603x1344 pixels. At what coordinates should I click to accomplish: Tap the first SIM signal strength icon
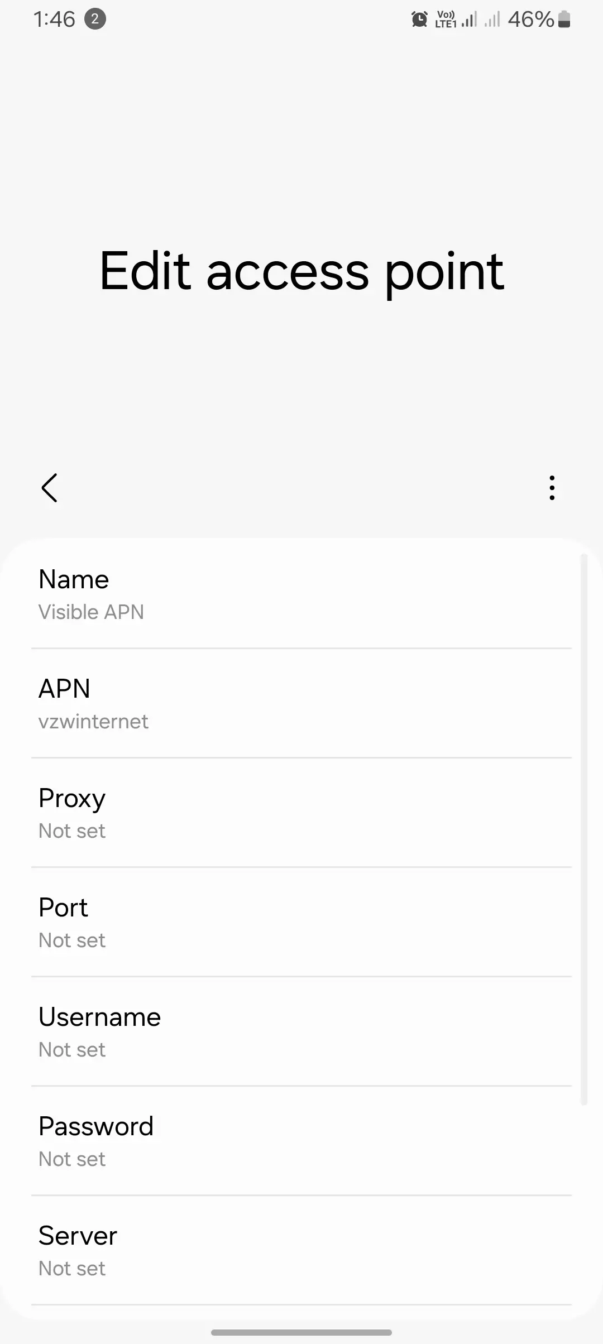tap(469, 20)
